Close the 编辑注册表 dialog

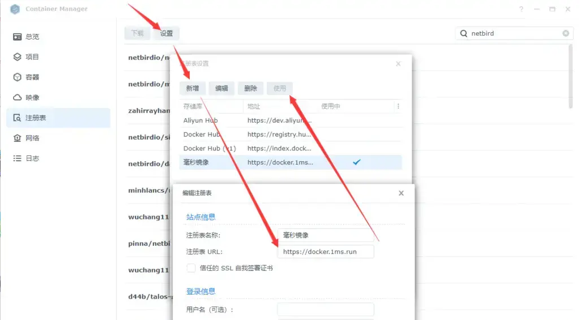[401, 193]
